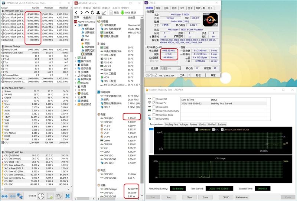
Task: Click HWiNFO grey collapse arrows icon
Action: pos(13,196)
